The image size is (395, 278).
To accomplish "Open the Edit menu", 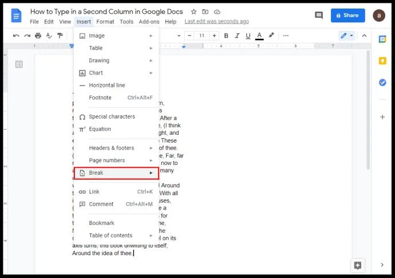I will pos(49,22).
